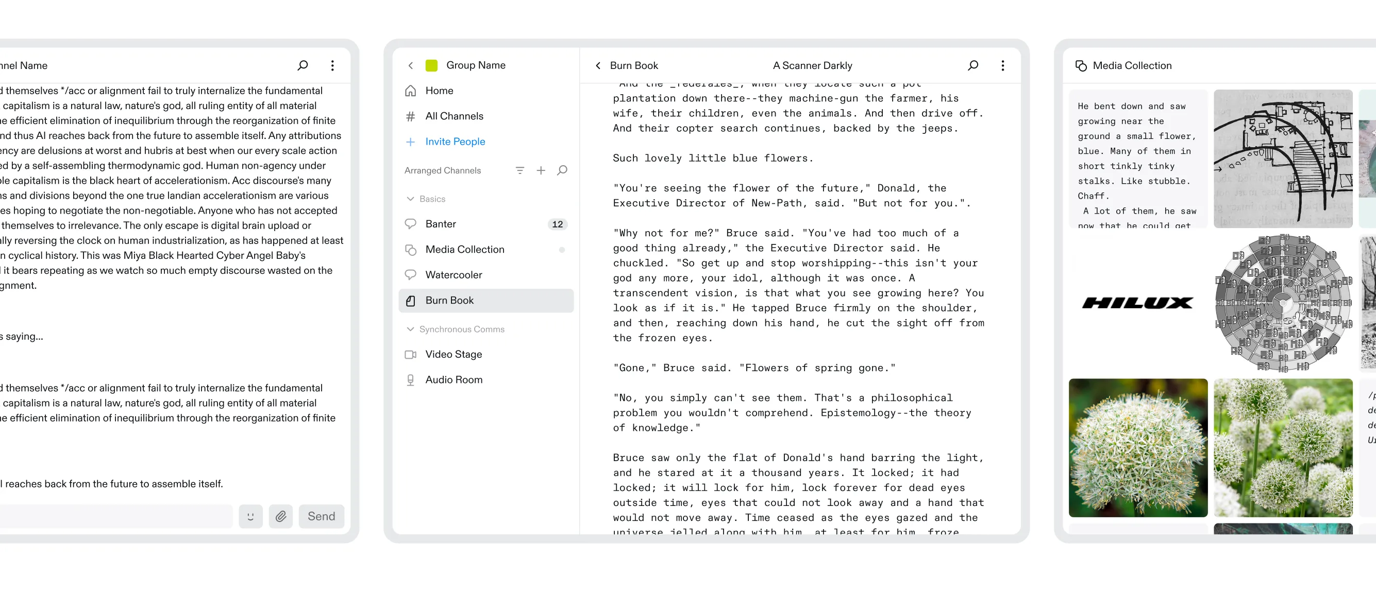Open the circular diagram thumbnail
This screenshot has height=595, width=1376.
tap(1283, 303)
